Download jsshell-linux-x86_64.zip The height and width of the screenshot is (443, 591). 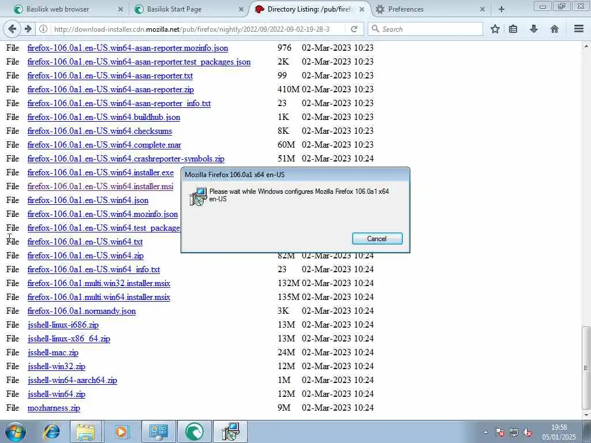tap(69, 339)
